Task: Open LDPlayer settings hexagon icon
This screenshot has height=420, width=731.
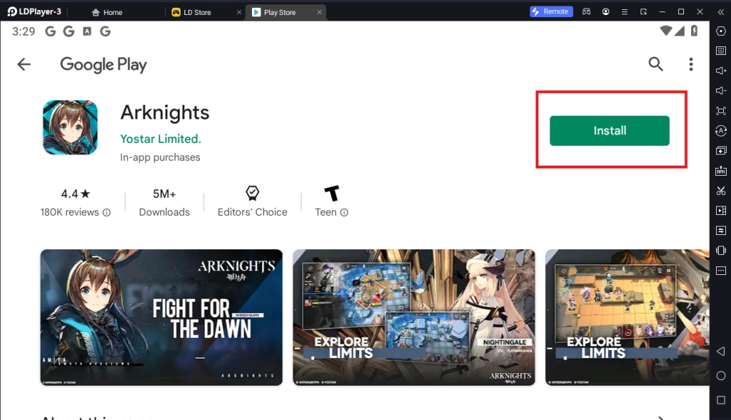Action: tap(721, 31)
